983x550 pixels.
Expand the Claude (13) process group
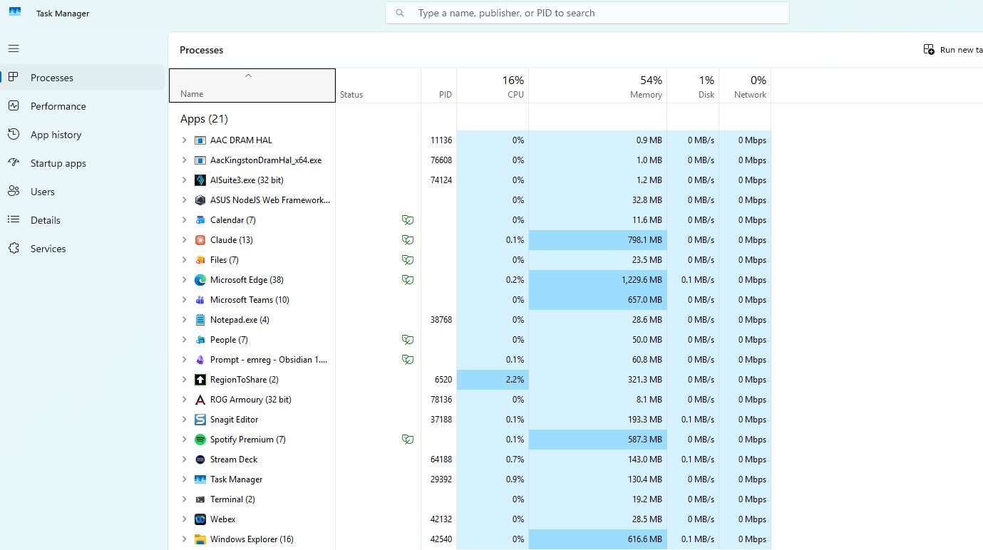click(184, 240)
